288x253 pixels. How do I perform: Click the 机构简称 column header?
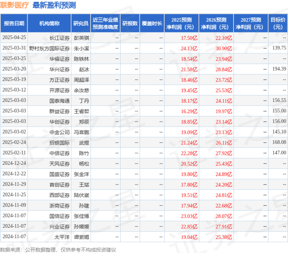49,23
